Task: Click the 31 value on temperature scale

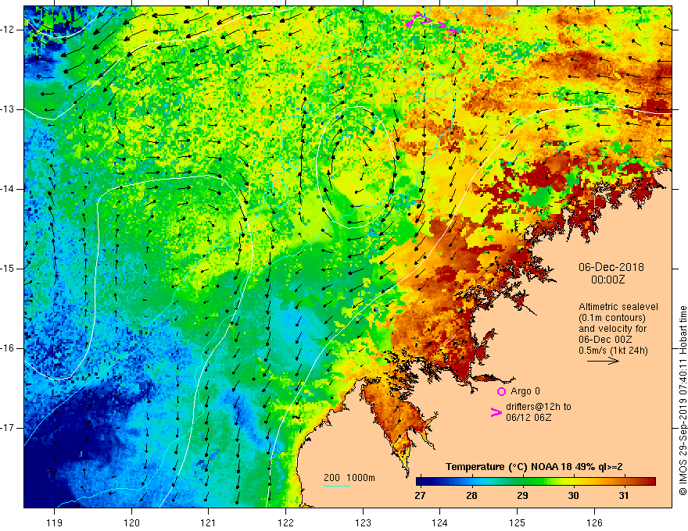Action: pos(624,496)
